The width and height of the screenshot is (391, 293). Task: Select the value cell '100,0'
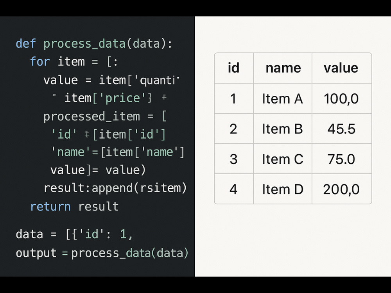(342, 98)
